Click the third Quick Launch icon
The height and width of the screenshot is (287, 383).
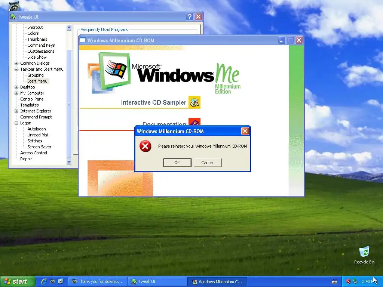(61, 281)
